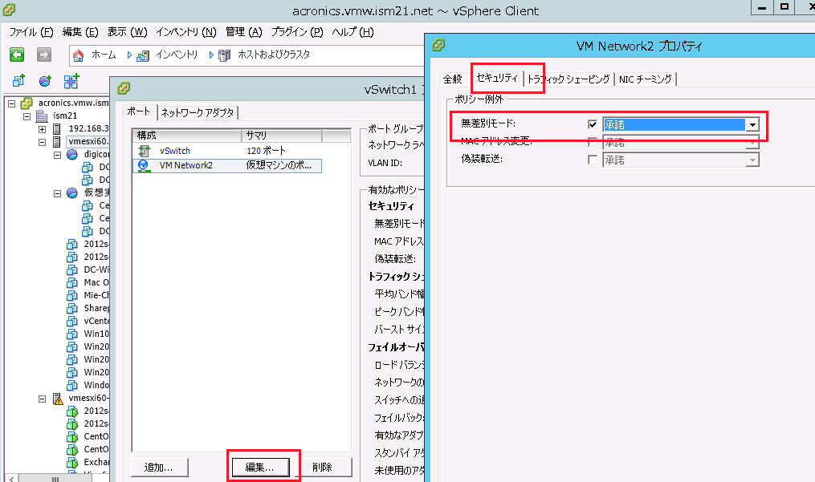Click the vCente virtual machine icon
This screenshot has height=482, width=815.
click(72, 321)
